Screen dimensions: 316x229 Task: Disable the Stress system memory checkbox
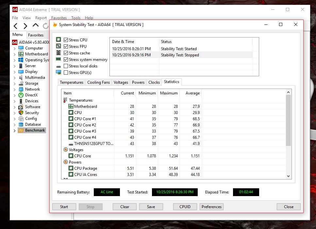(66, 60)
